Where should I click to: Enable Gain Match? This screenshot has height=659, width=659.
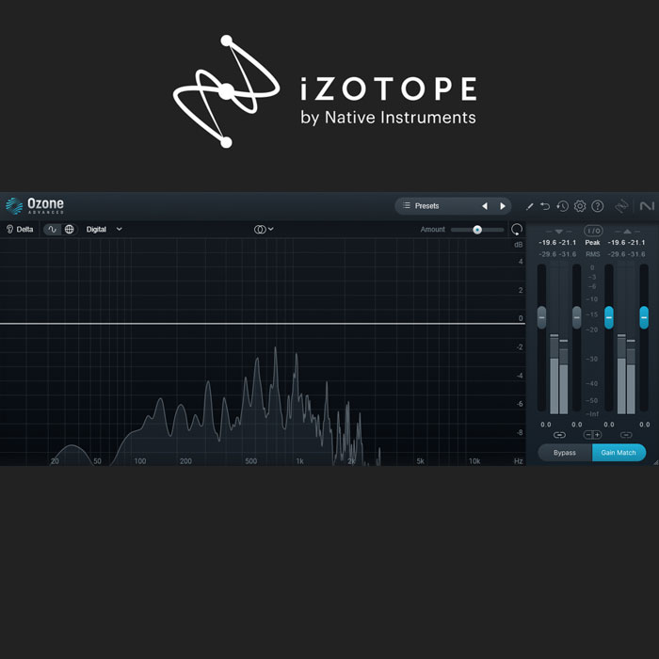[619, 453]
